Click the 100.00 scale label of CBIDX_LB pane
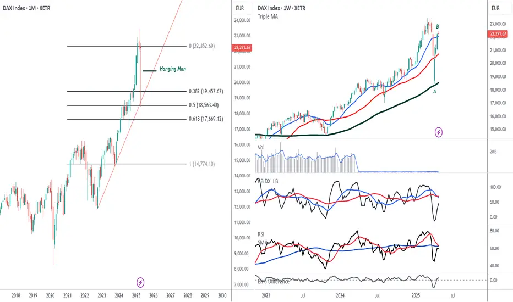 pos(495,187)
